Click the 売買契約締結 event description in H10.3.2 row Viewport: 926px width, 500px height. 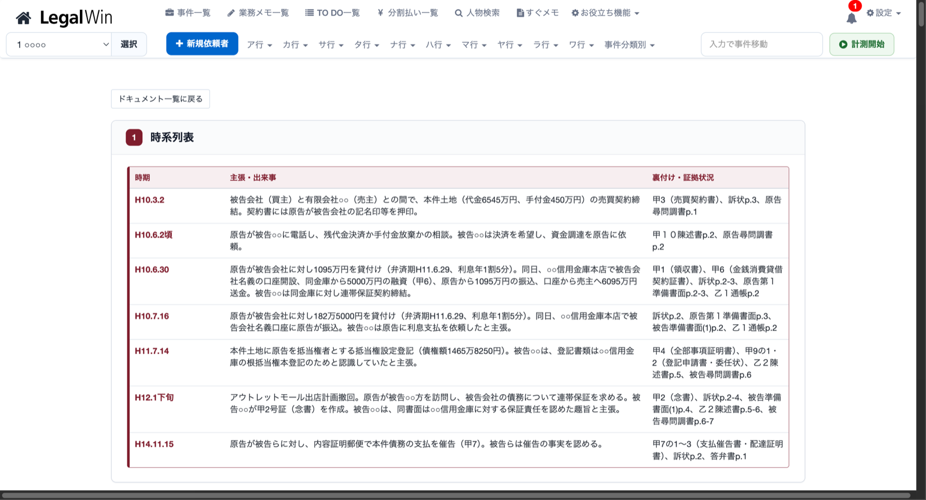click(435, 206)
